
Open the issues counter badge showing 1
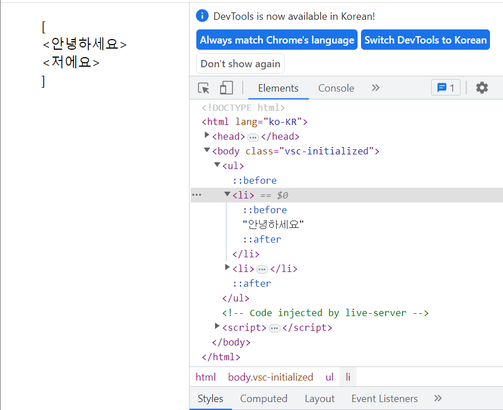coord(446,88)
